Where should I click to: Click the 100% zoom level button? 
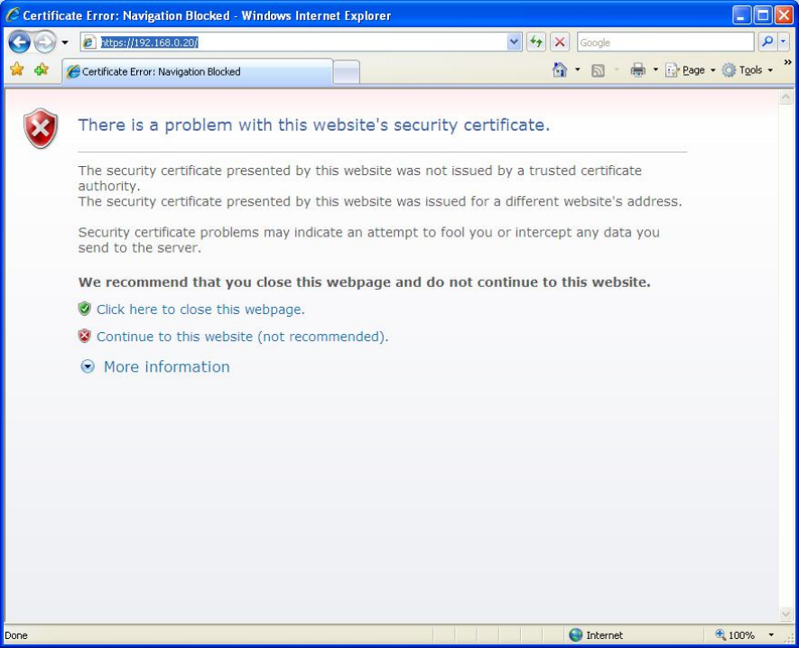[734, 634]
